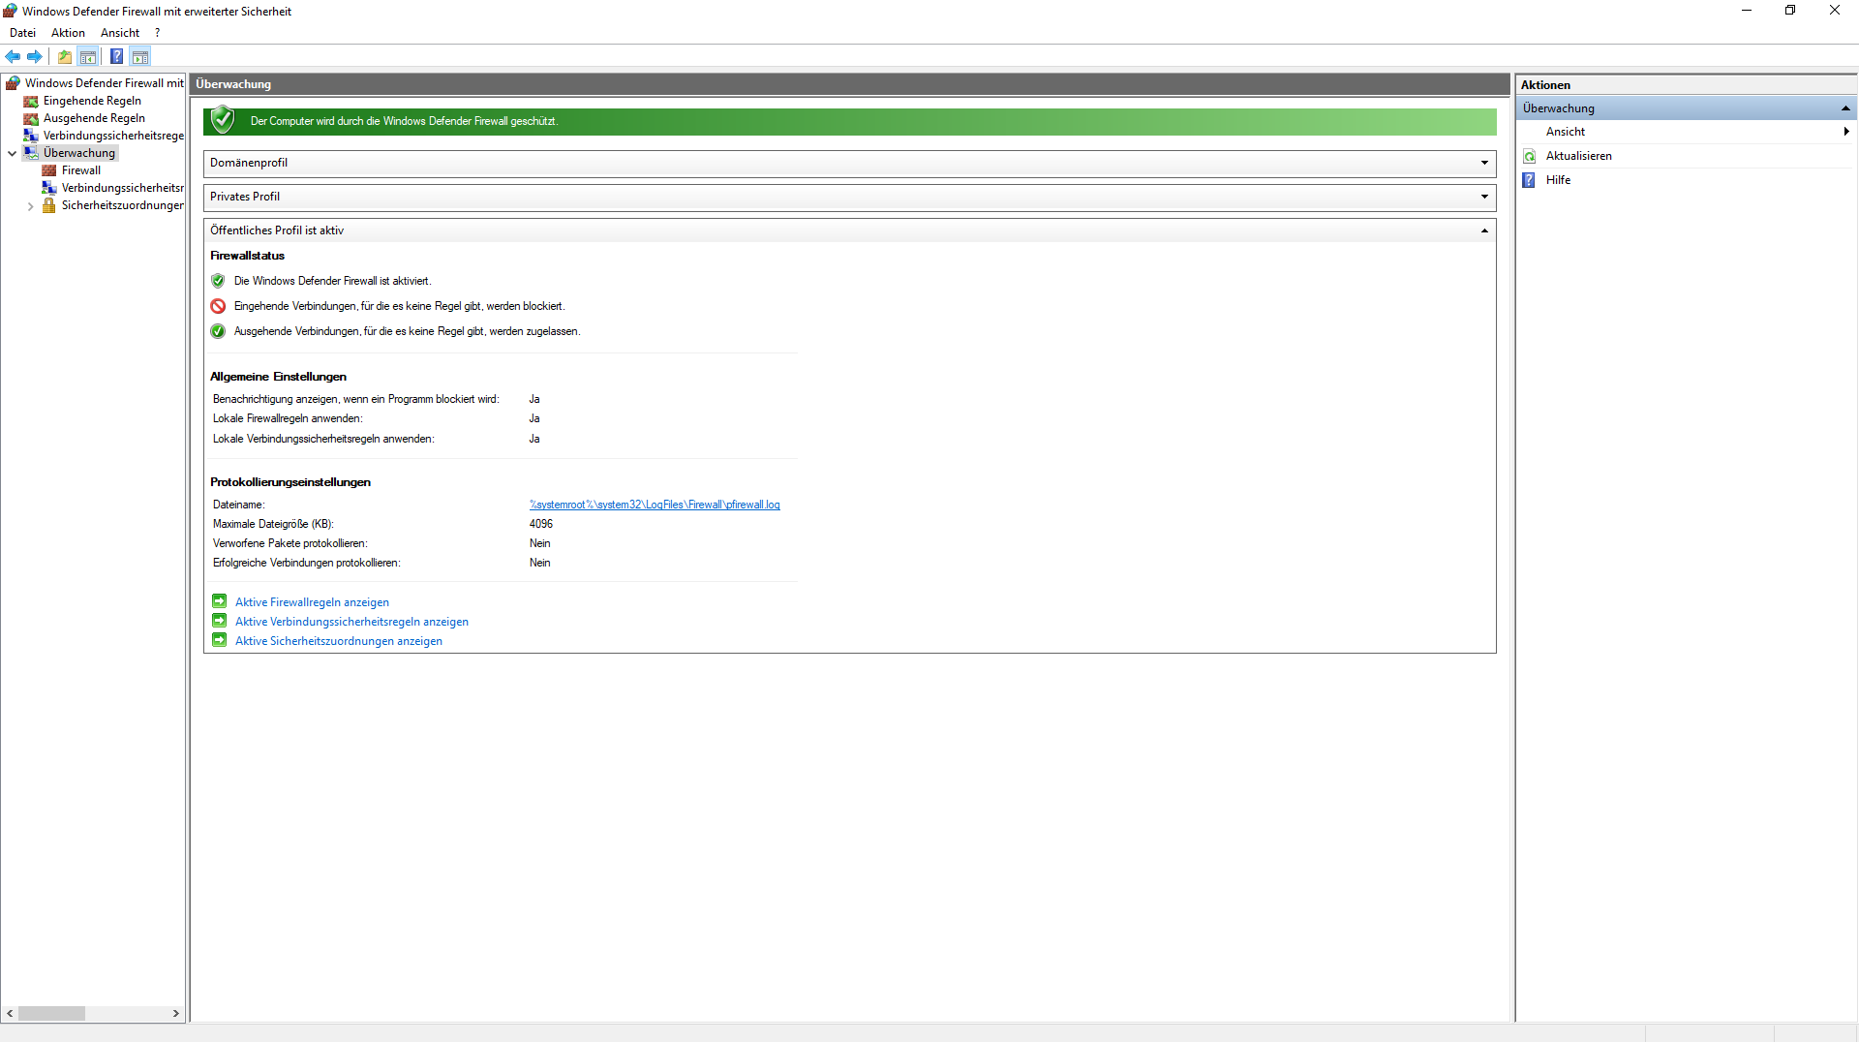Click the Aktualisieren refresh icon

(1530, 156)
